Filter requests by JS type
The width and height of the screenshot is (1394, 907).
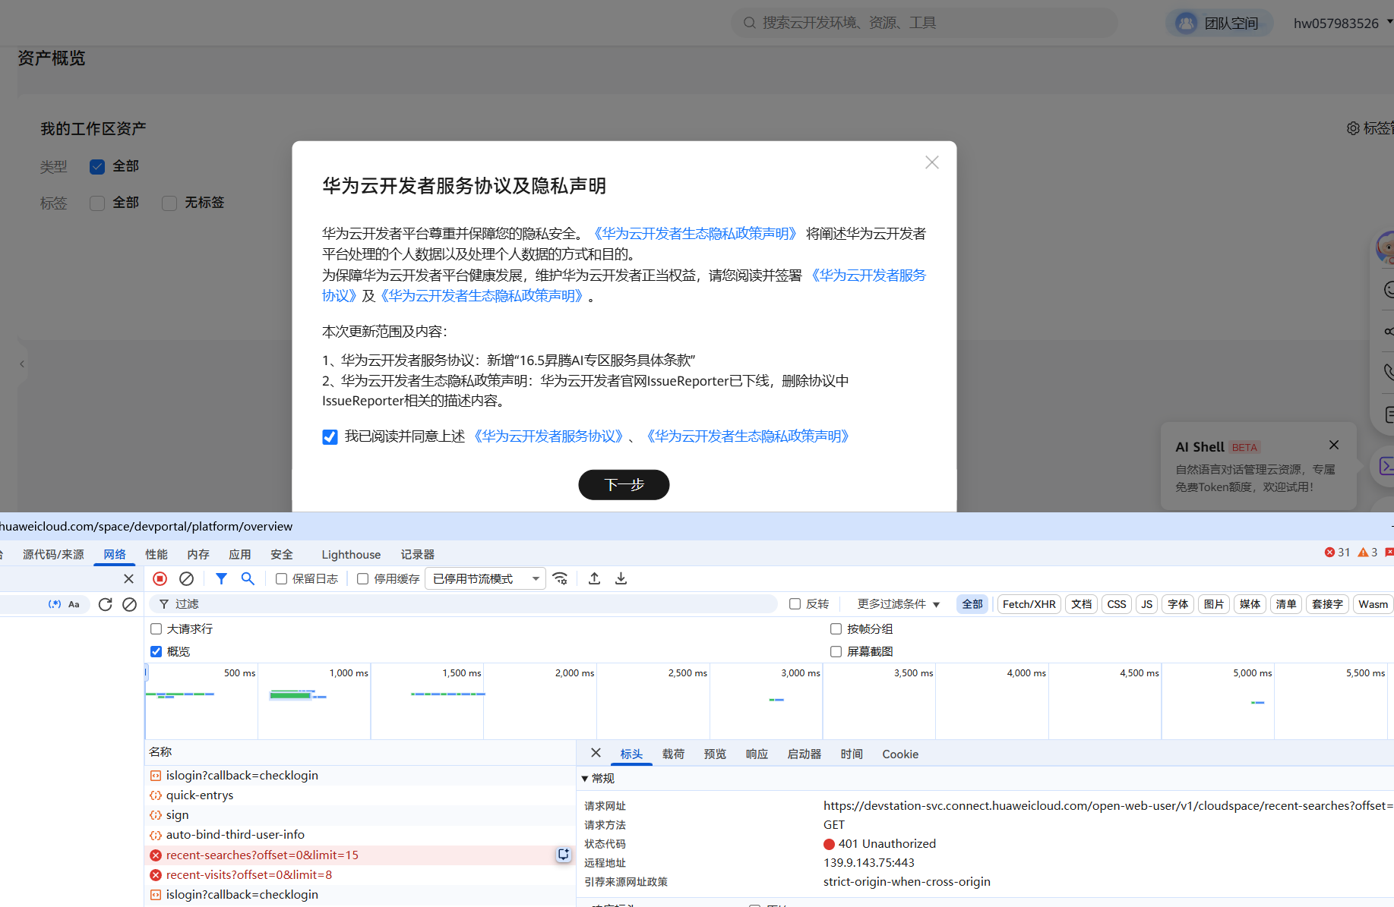(x=1146, y=604)
